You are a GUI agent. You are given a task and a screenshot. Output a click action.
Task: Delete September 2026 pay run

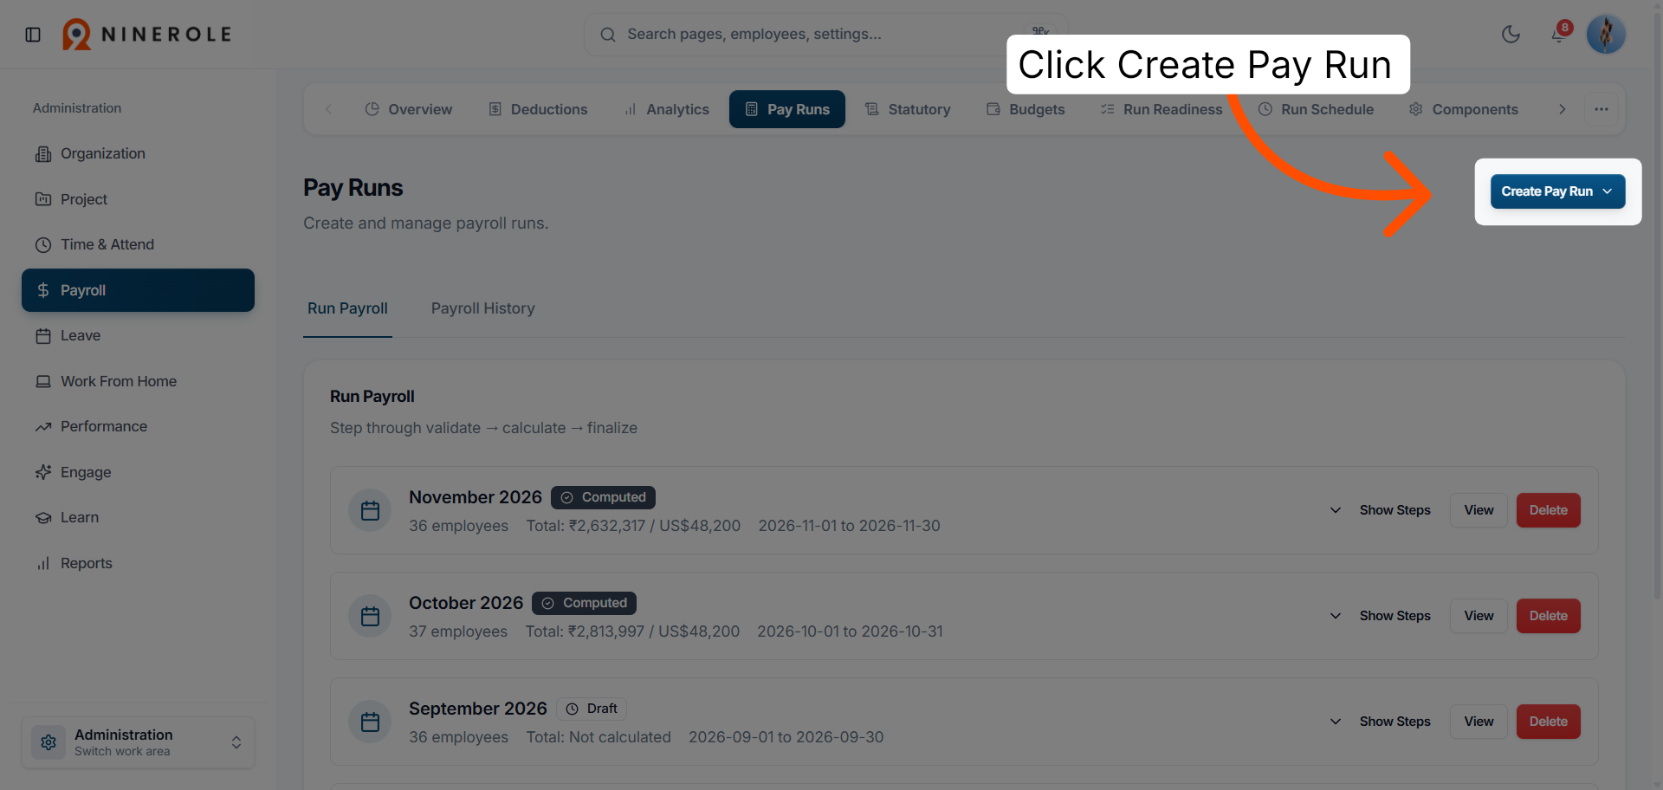tap(1548, 722)
